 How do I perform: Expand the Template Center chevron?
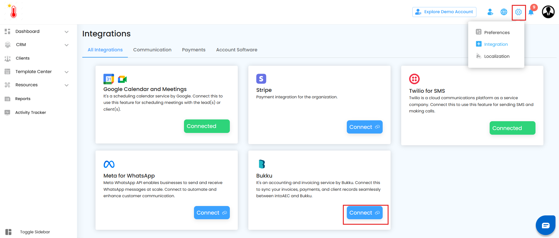point(67,72)
